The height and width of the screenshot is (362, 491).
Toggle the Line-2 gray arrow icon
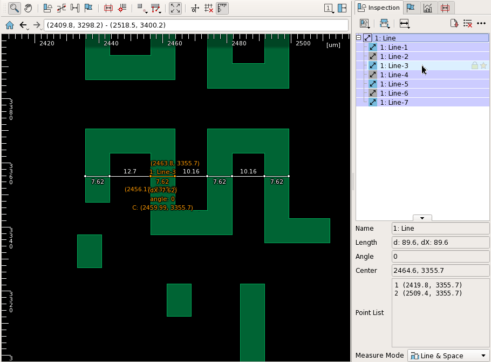tap(373, 57)
